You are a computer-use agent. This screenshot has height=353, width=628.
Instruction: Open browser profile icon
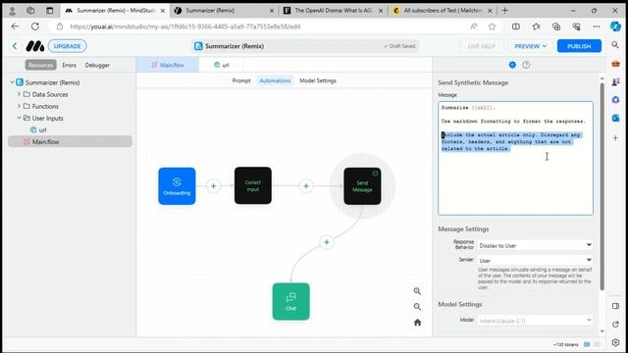[12, 11]
